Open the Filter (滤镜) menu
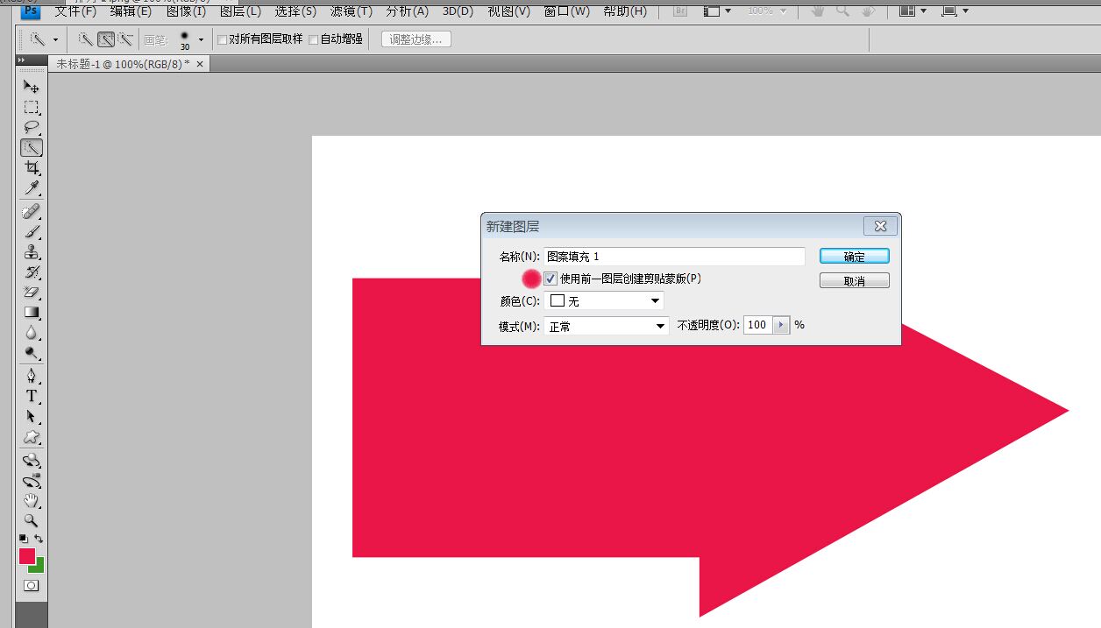 tap(352, 11)
